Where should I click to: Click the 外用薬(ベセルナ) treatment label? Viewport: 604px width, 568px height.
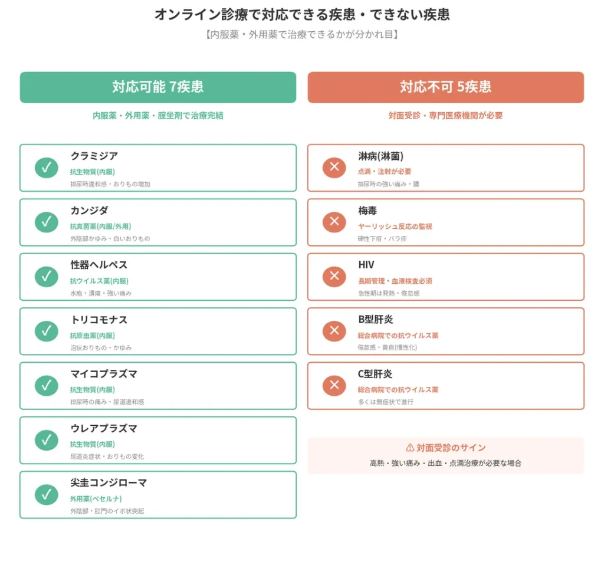pos(96,498)
